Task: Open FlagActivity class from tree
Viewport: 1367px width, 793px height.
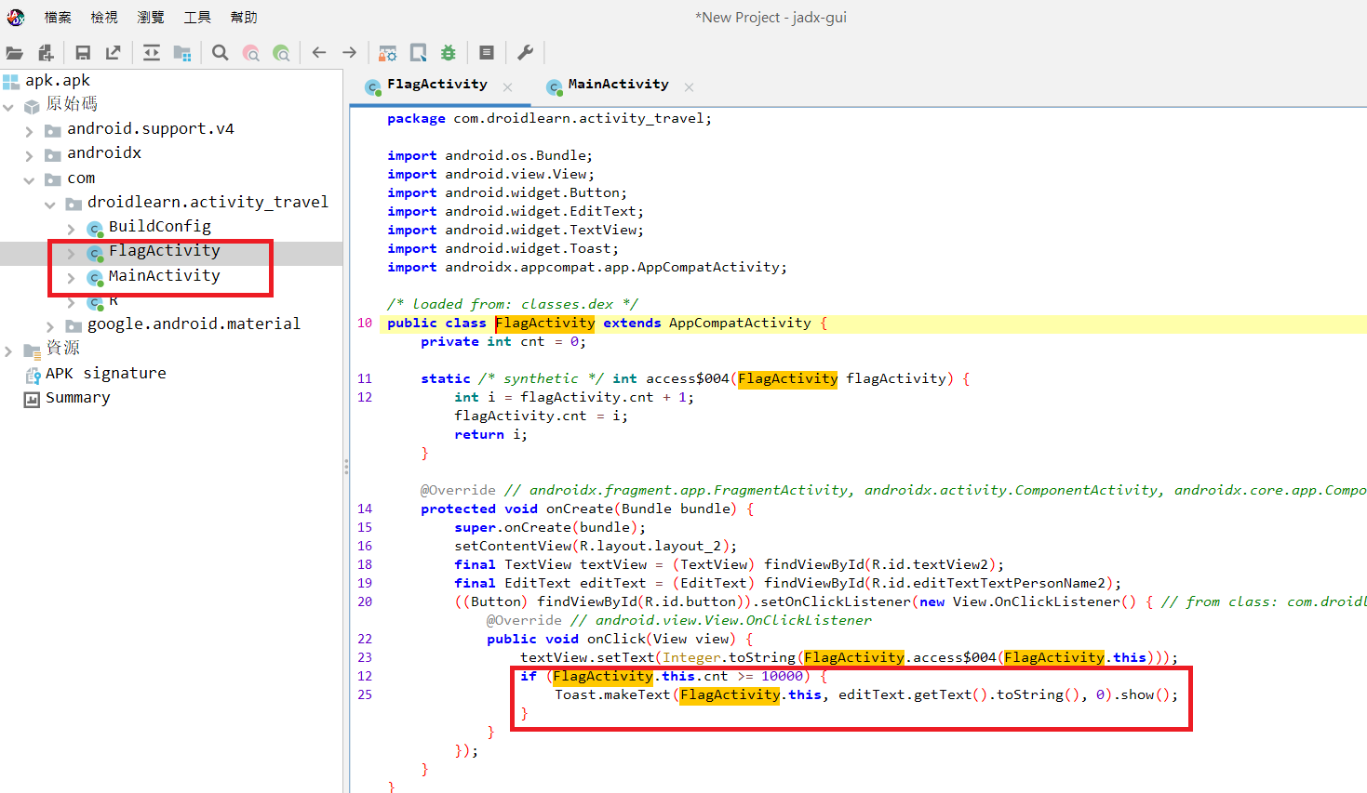Action: click(165, 251)
